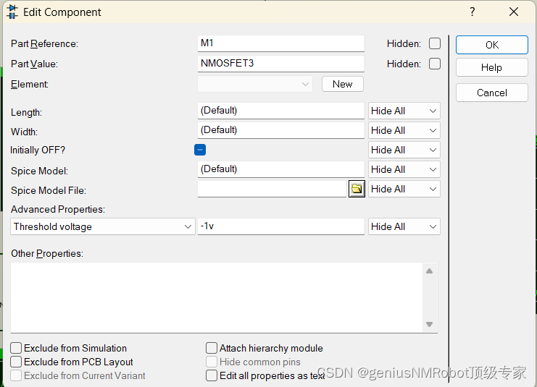
Task: Open Spice Model File Hide All dropdown
Action: 404,189
